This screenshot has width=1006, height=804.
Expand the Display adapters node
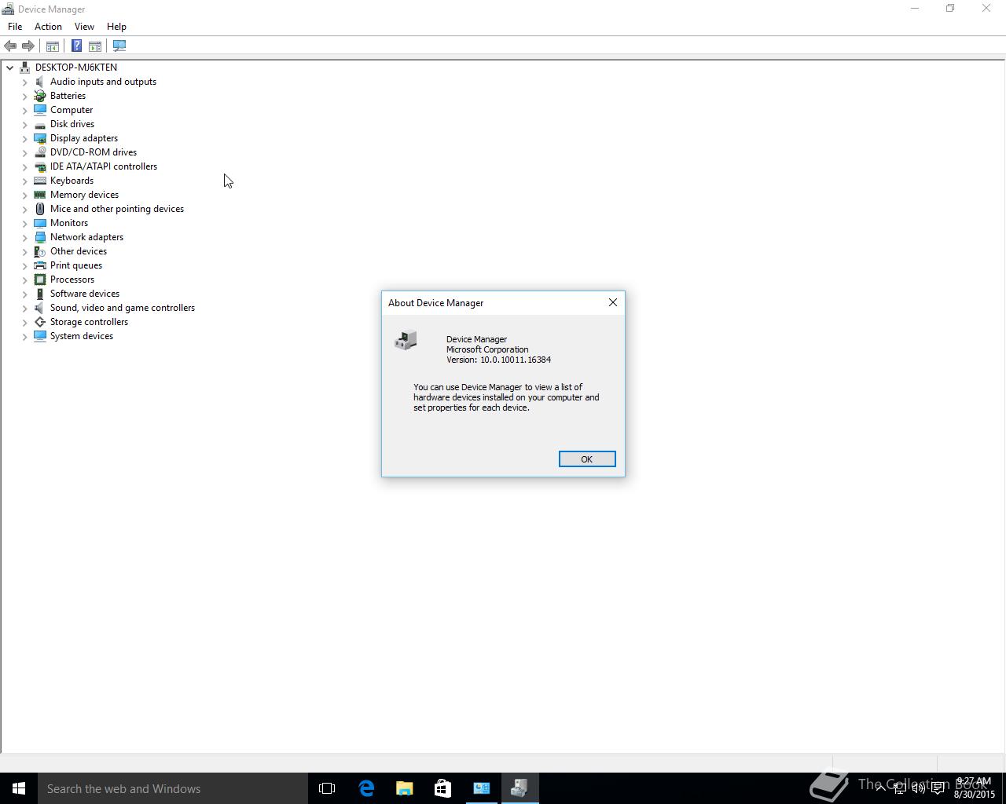pyautogui.click(x=24, y=138)
